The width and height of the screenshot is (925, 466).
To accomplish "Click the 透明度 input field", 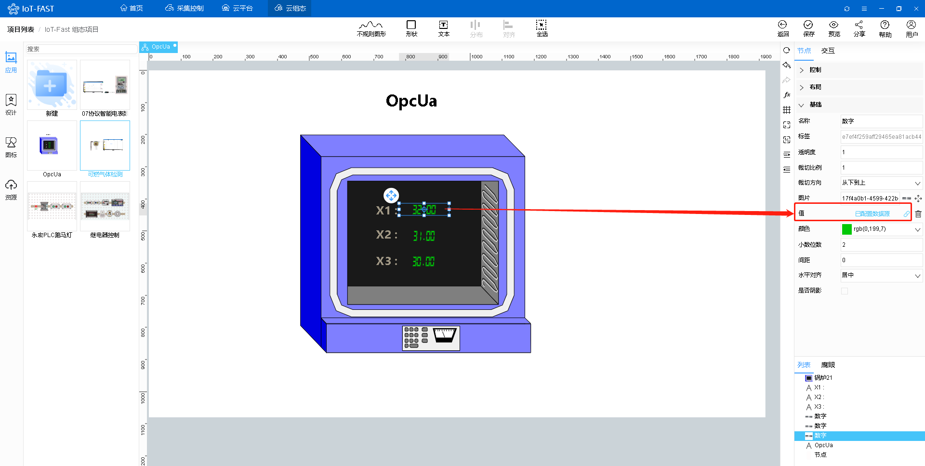I will pyautogui.click(x=882, y=152).
